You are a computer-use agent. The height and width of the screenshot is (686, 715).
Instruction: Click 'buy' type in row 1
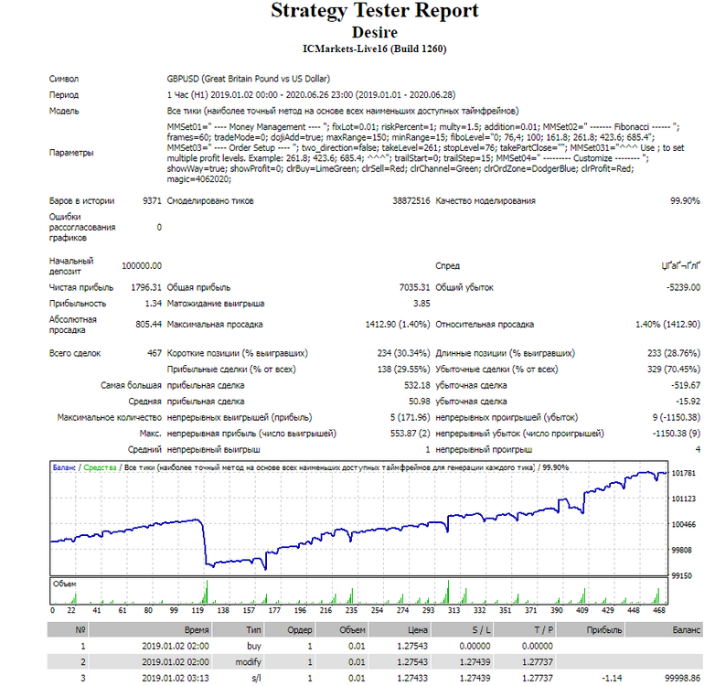coord(254,646)
